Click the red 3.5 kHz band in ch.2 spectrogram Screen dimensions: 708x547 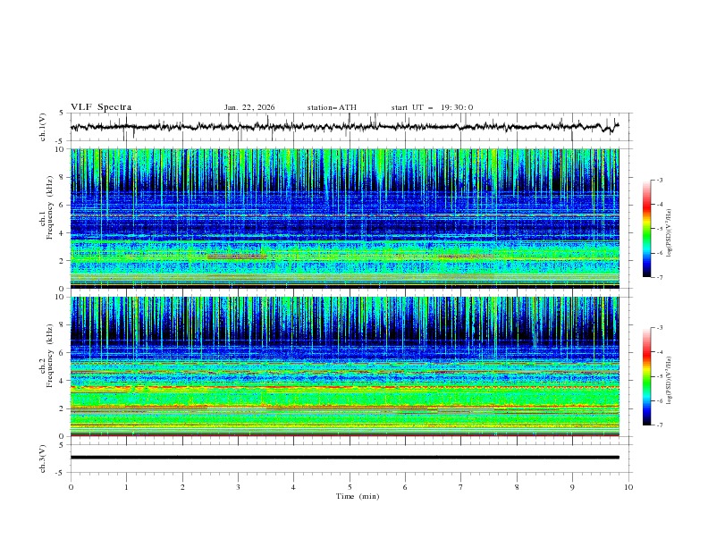pyautogui.click(x=344, y=387)
